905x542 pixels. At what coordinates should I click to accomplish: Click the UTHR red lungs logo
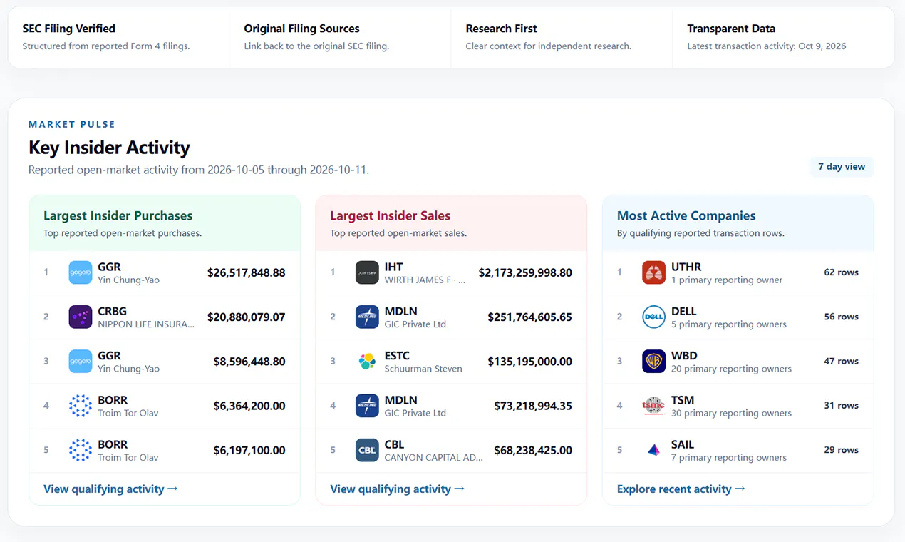[x=653, y=272]
